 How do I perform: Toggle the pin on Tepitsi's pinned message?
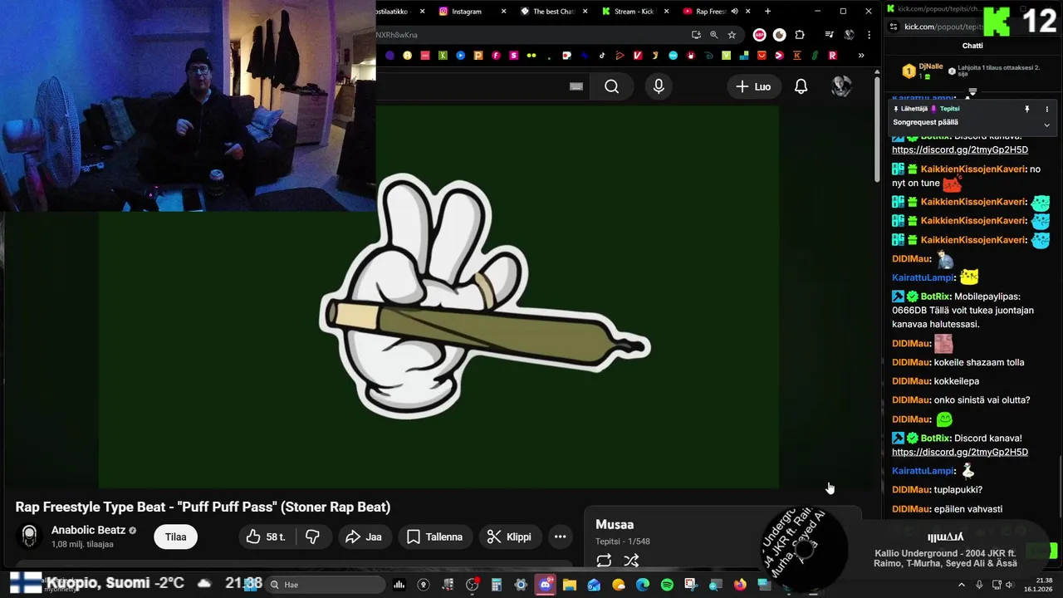pyautogui.click(x=1027, y=109)
